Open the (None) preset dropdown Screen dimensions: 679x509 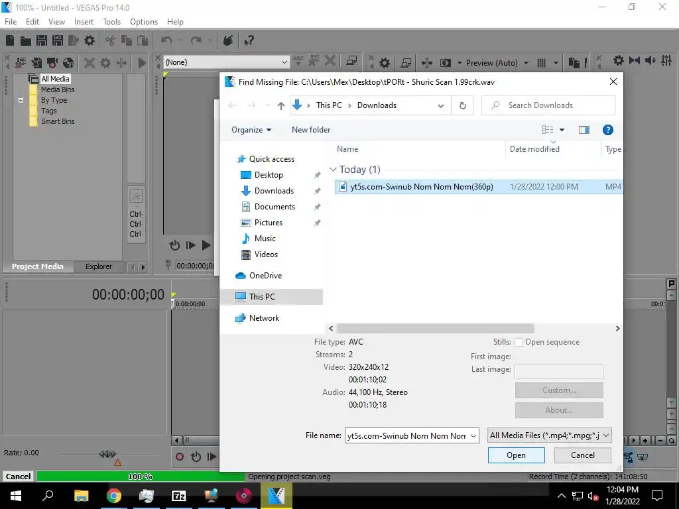pyautogui.click(x=284, y=62)
